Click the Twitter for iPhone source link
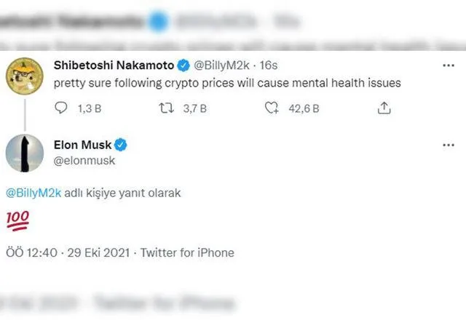 pos(187,252)
